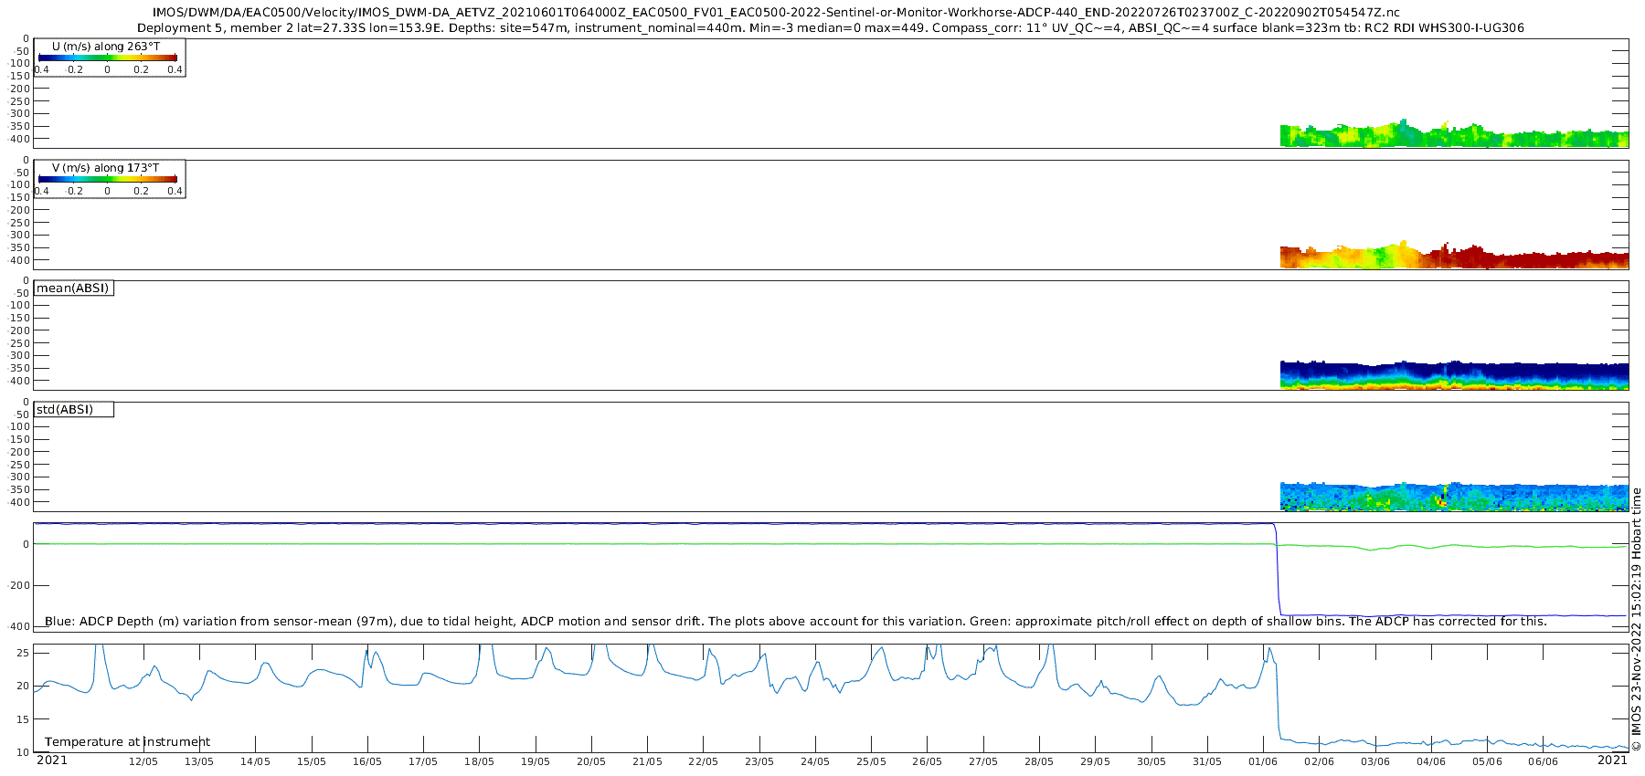This screenshot has width=1645, height=776.
Task: Click the 31/05 date tick label
Action: 1207,761
